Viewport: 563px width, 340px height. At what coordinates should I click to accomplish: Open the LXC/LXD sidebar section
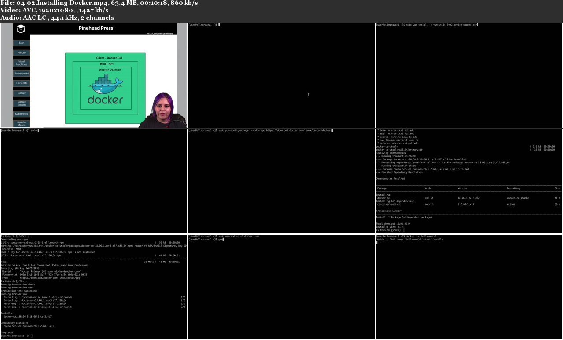(x=22, y=83)
